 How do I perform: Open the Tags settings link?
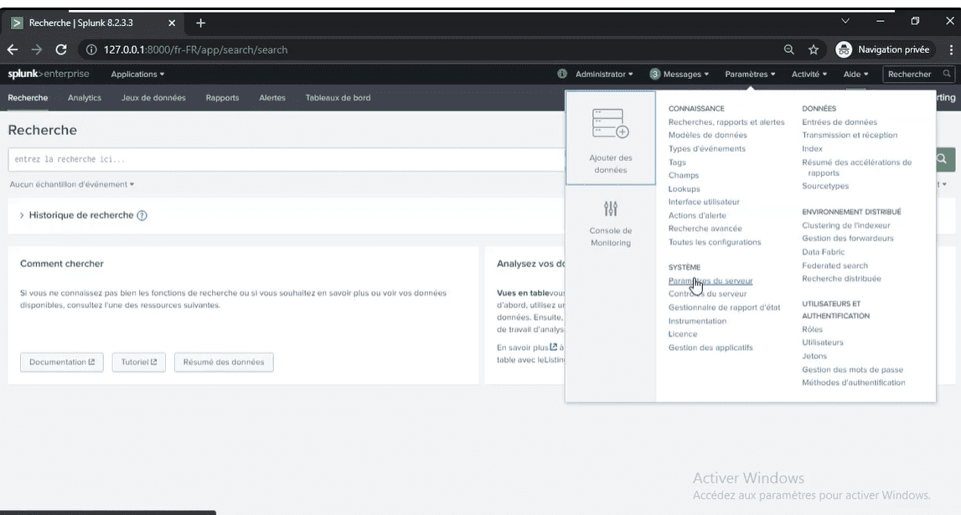coord(677,162)
